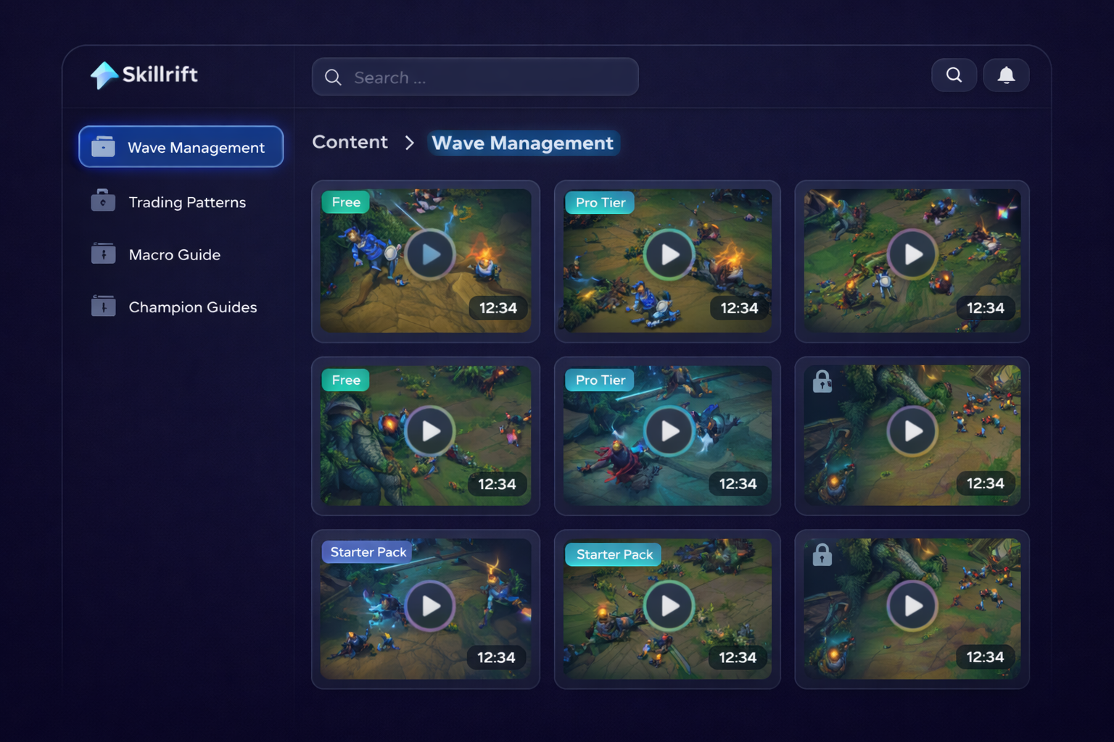Click the Content breadcrumb link
Viewport: 1114px width, 742px height.
(x=350, y=142)
